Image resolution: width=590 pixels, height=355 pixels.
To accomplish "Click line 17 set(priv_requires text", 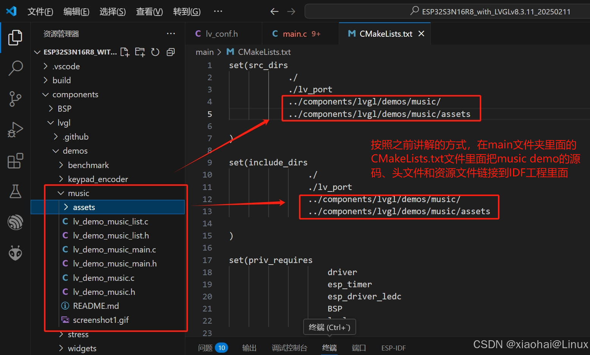I will 271,260.
